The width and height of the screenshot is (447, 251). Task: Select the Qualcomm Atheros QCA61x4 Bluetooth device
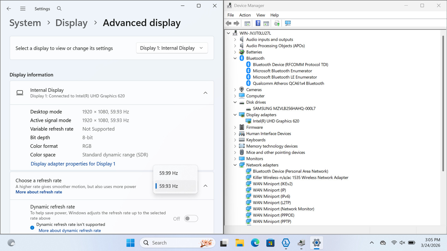click(288, 83)
